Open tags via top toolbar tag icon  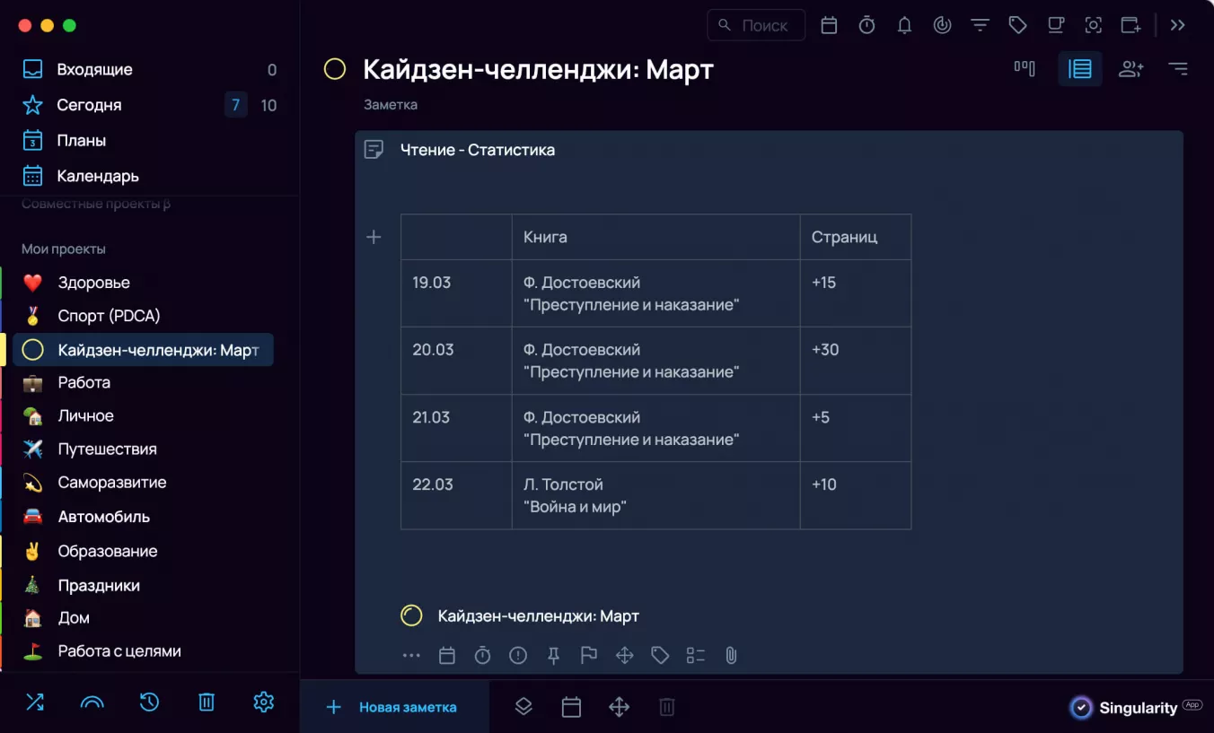point(1017,25)
